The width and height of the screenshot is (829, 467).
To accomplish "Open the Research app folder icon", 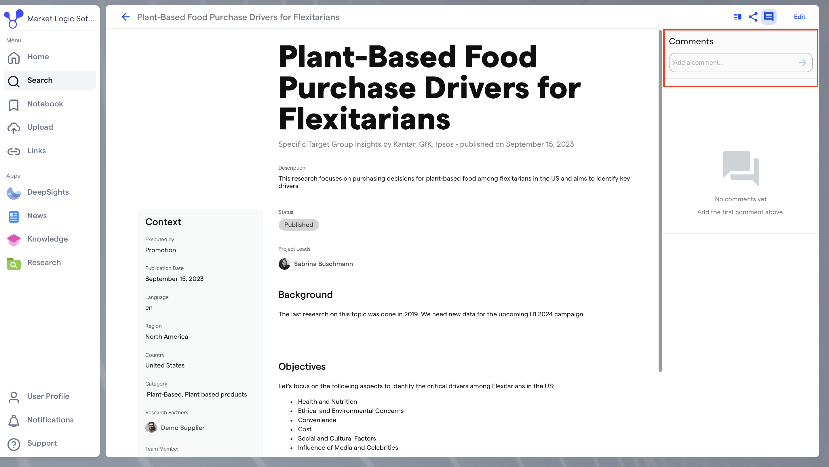I will point(14,263).
